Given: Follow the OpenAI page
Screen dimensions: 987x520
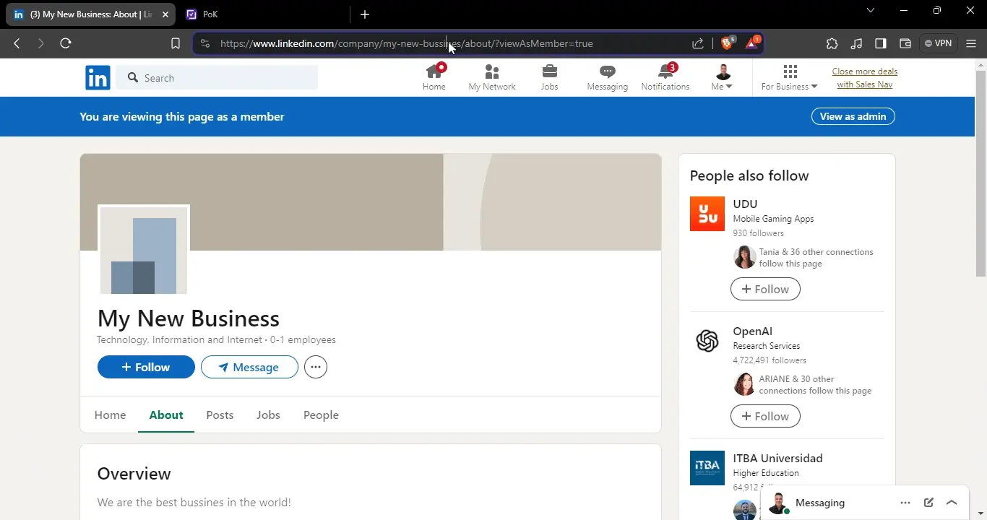Looking at the screenshot, I should [765, 416].
